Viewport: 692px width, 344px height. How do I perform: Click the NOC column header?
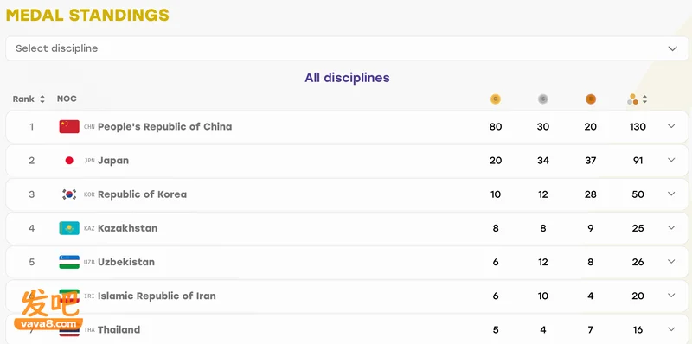click(67, 99)
